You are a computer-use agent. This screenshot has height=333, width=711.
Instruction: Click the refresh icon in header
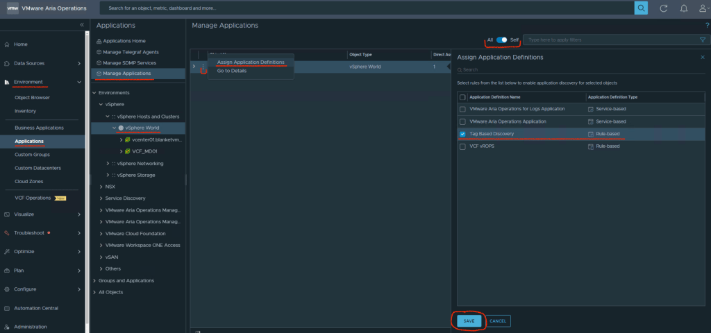coord(663,8)
